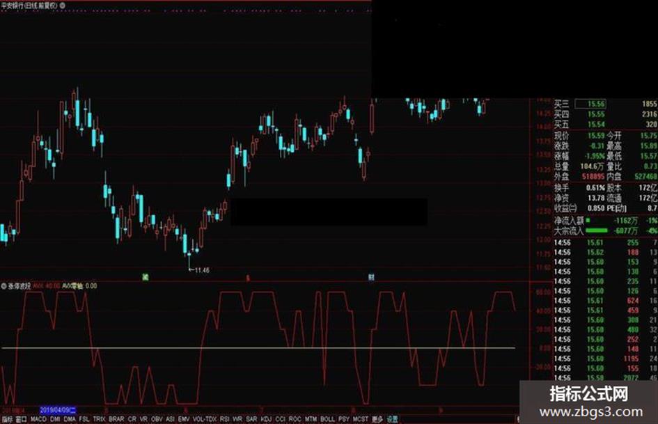Activate the SAR indicator
The width and height of the screenshot is (658, 424).
pos(251,419)
